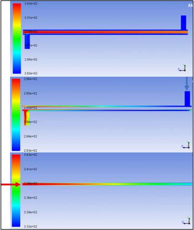Screen dimensions: 194x230
Task: Click the rainbow gradient pipe in bottom panel
Action: [107, 184]
